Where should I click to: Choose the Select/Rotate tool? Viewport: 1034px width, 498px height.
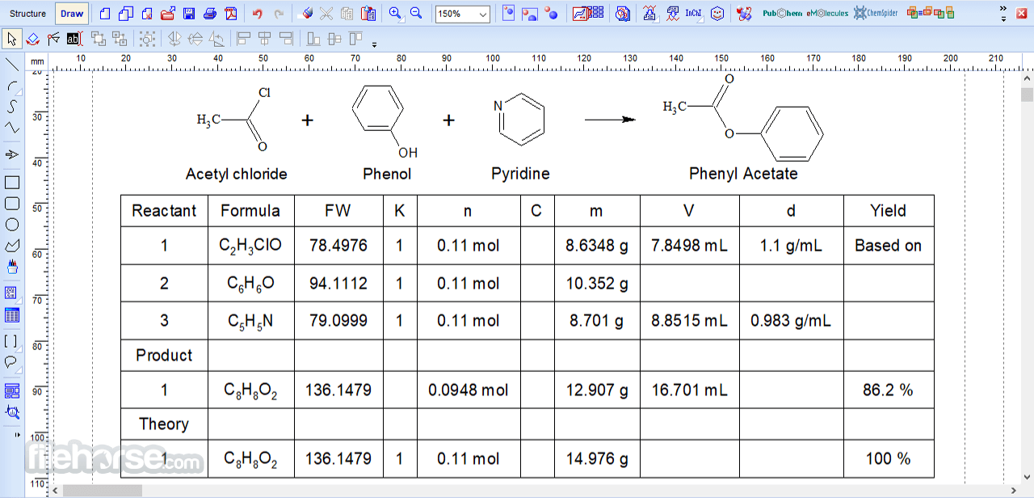[33, 38]
